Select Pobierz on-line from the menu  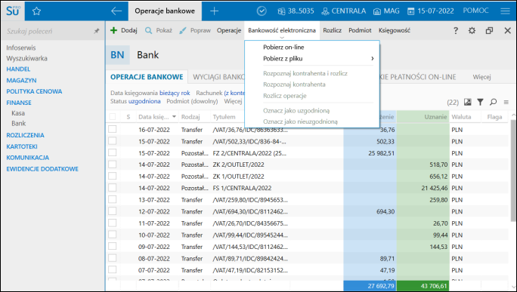click(283, 47)
